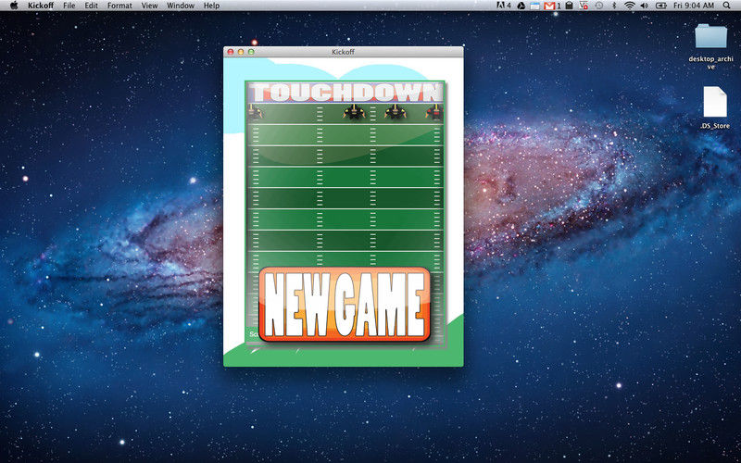Minimize the Kickoff window with yellow button

[x=241, y=52]
